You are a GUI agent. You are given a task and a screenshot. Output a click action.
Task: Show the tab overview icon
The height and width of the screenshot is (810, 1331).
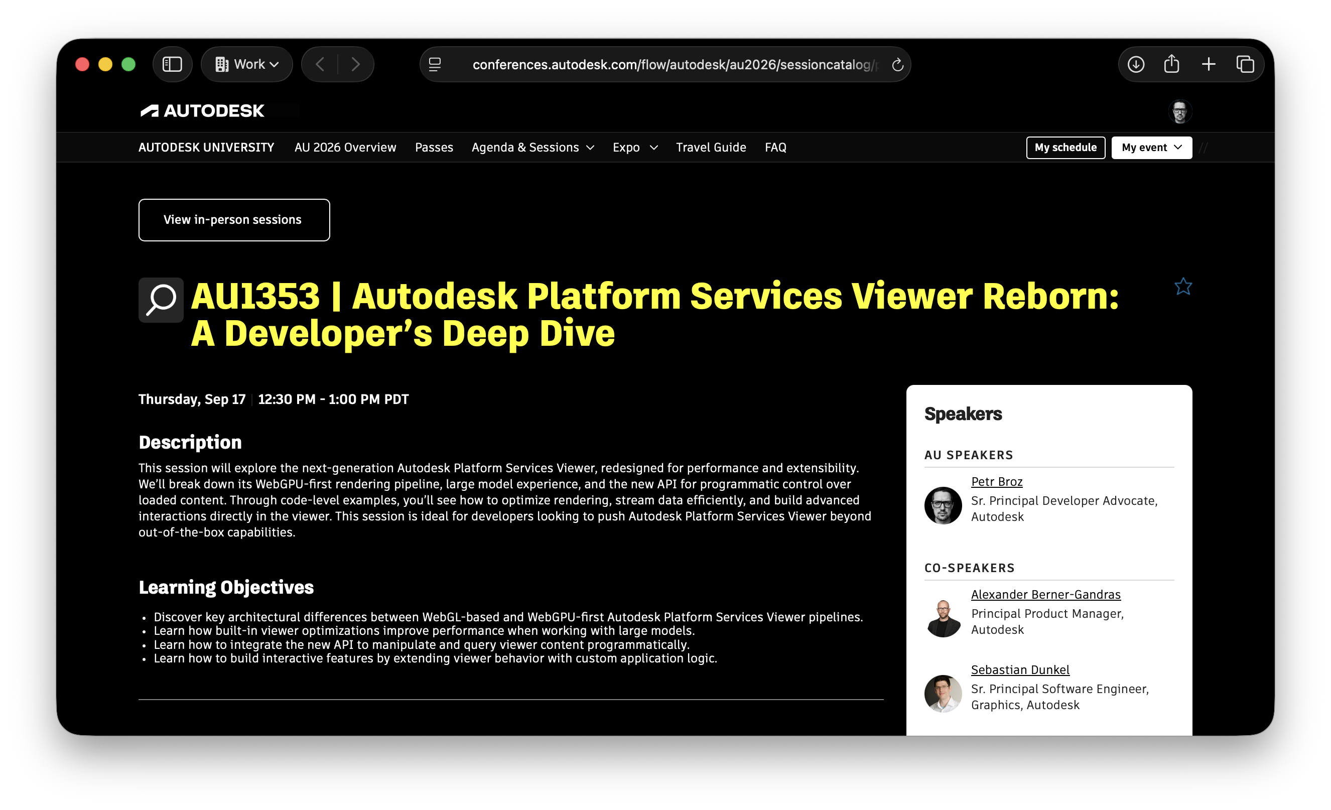1245,64
